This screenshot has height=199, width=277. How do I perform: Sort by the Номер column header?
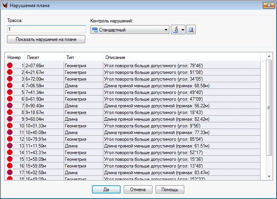[14, 57]
